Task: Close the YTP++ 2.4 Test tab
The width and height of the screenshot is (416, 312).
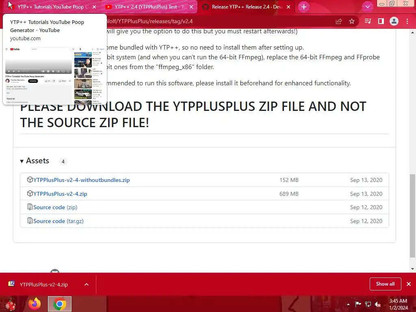Action: (x=191, y=7)
